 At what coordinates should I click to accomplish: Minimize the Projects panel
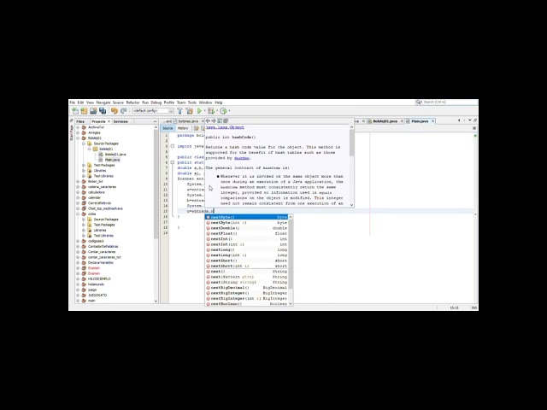[156, 121]
